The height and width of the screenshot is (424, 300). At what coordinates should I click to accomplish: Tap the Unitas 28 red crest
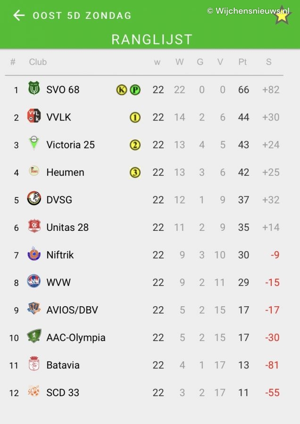[34, 227]
